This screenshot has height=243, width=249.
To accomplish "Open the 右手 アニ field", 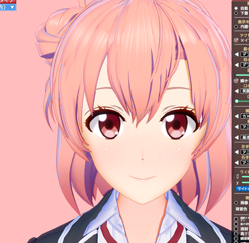I will [x=245, y=163].
